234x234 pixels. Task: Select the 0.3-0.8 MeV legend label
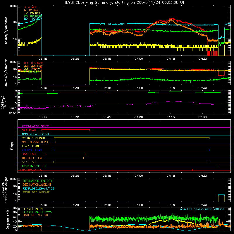[33, 66]
